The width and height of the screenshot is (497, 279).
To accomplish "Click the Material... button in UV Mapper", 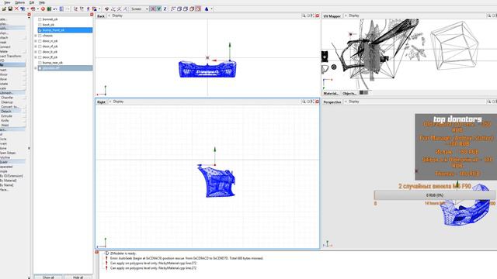I will 331,93.
